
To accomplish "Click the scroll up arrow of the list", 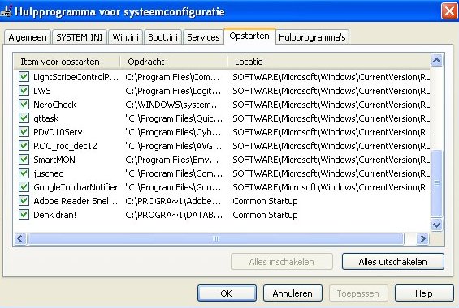I will [436, 61].
